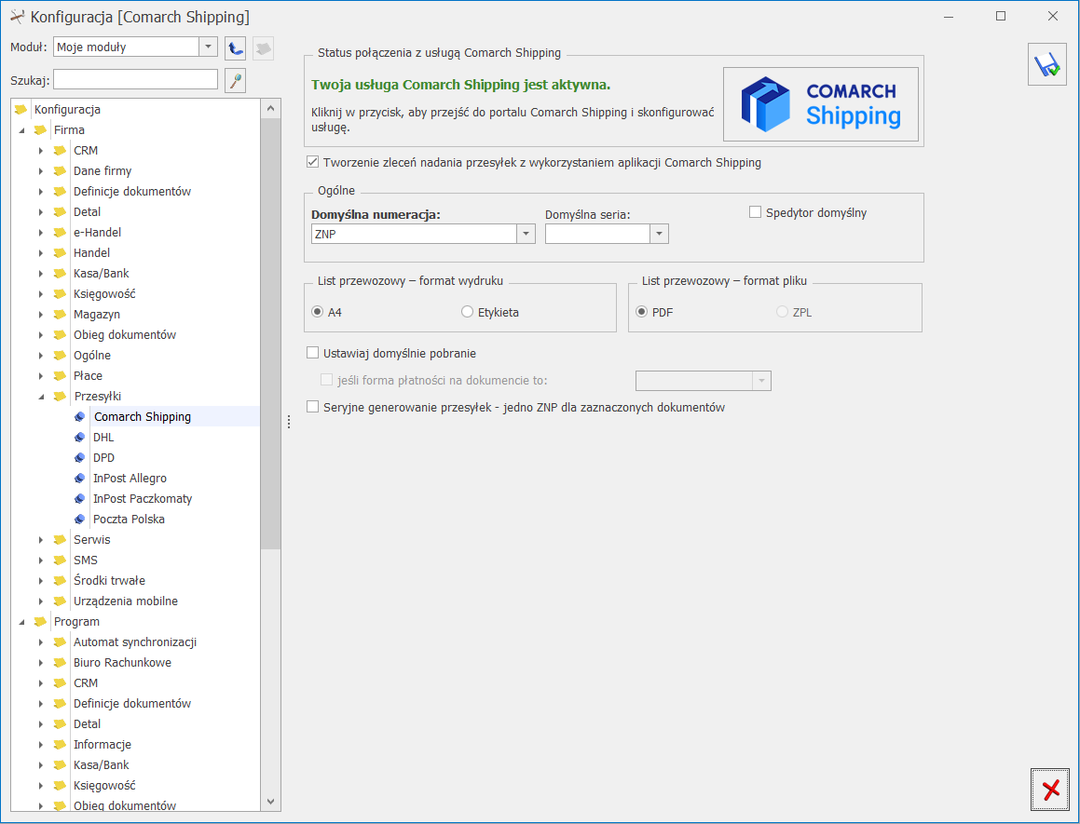Viewport: 1080px width, 824px height.
Task: Expand the Ogólne tree node
Action: [41, 356]
